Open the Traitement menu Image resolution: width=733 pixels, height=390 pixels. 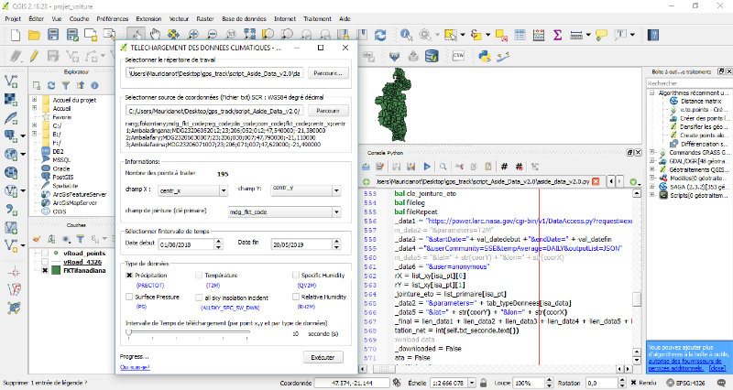point(315,17)
